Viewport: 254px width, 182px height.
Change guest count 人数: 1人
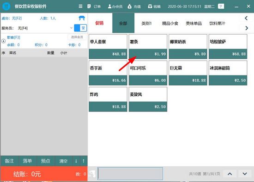(x=48, y=18)
